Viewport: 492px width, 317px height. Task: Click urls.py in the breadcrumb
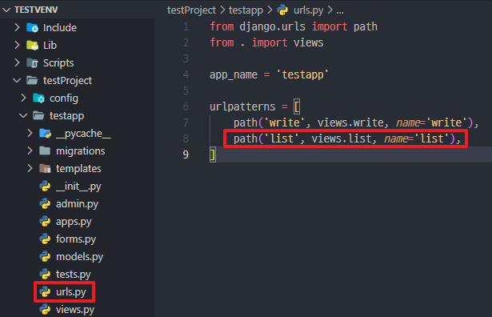point(309,10)
